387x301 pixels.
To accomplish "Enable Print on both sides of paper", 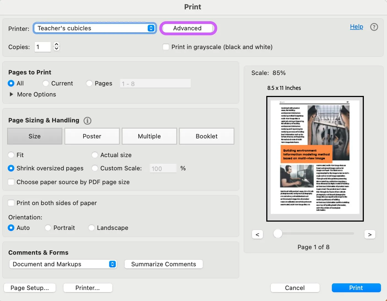I will (11, 203).
